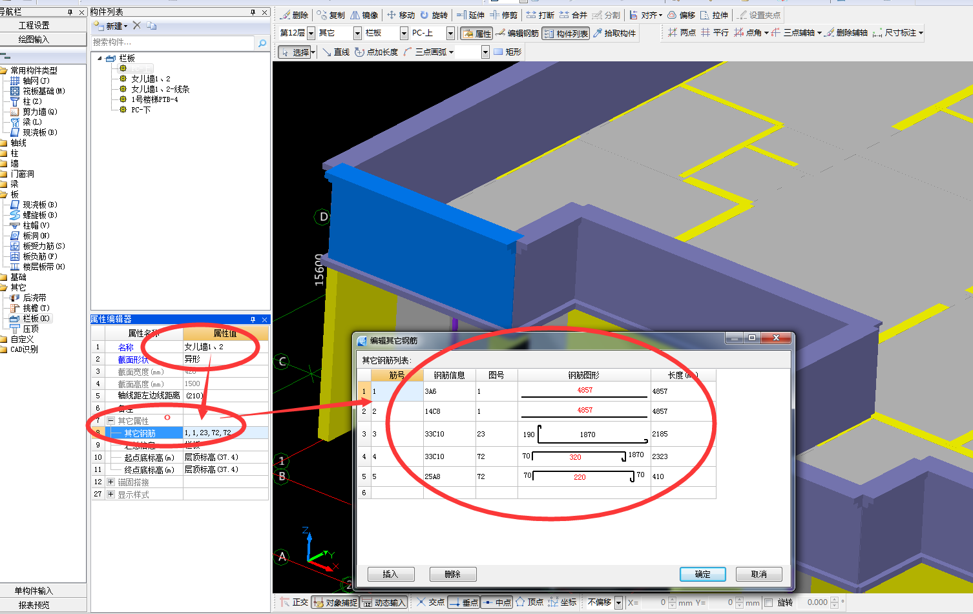Activate the 镜像 mirror tool
The image size is (973, 614).
pos(364,15)
